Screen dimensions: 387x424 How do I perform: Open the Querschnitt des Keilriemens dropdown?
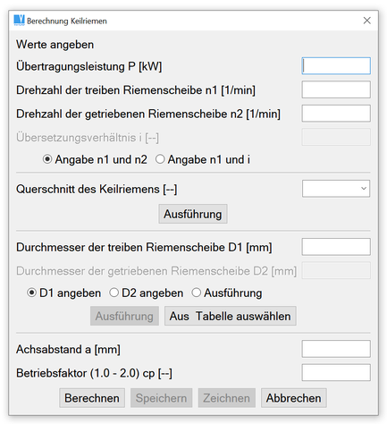pyautogui.click(x=336, y=189)
